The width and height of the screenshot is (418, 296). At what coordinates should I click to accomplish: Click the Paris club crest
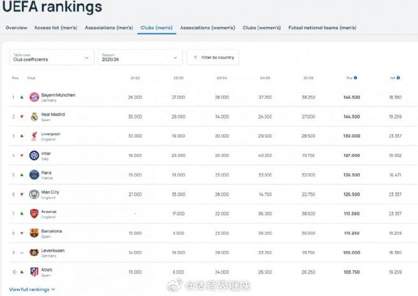tap(34, 175)
